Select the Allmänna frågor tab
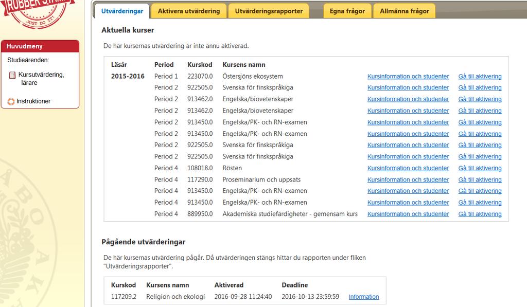 tap(405, 11)
